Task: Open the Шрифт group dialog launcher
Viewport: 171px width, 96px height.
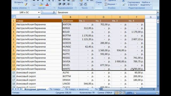Action: [55, 8]
